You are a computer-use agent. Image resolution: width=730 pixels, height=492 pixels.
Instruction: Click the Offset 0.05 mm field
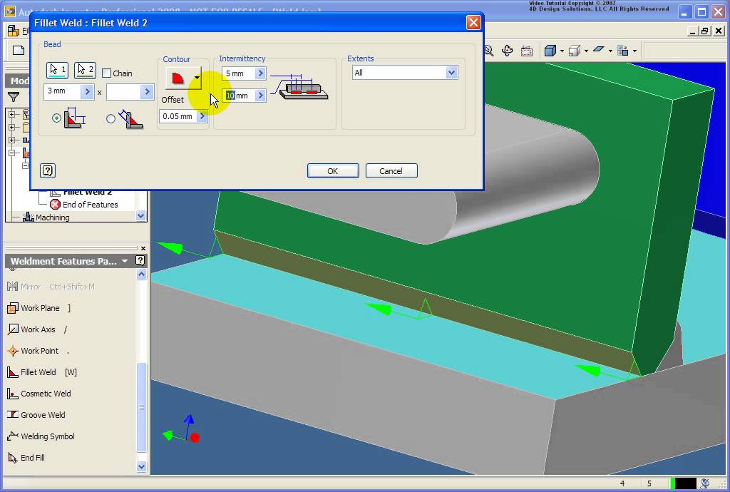[x=178, y=116]
